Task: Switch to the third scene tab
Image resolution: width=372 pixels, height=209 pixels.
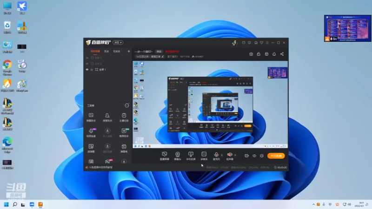Action: click(x=117, y=51)
